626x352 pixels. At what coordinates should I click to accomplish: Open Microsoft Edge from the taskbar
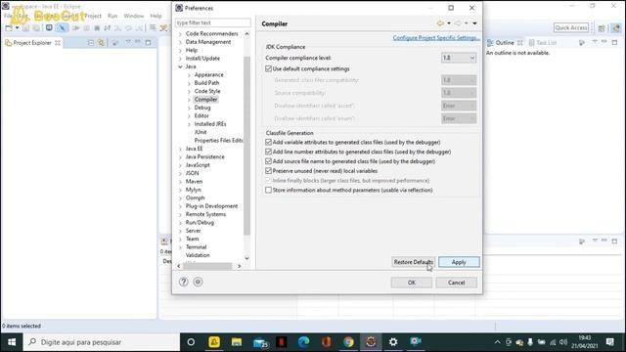point(304,342)
